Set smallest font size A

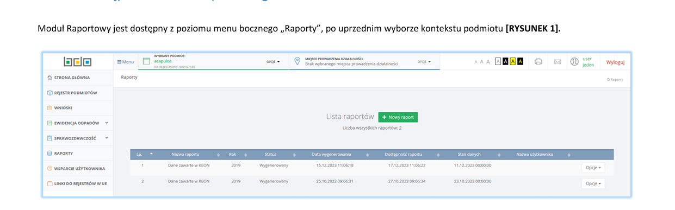click(476, 62)
